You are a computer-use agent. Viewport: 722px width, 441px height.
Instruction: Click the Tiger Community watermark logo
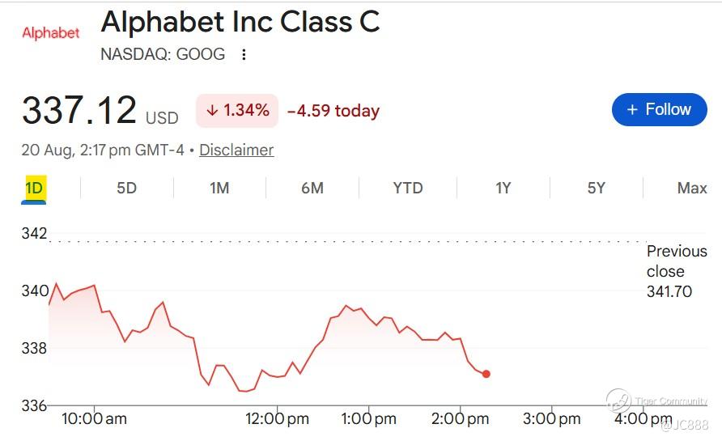[x=618, y=401]
